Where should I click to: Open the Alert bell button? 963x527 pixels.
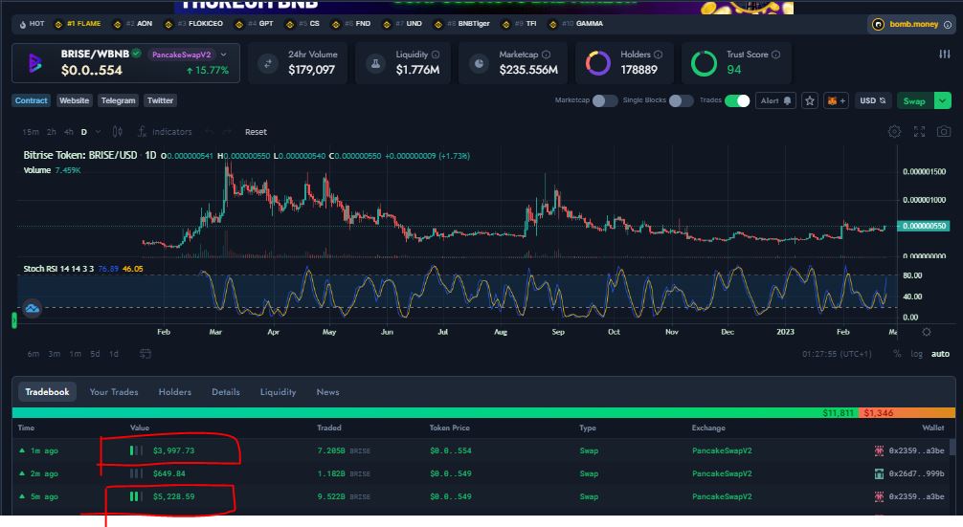(x=776, y=100)
